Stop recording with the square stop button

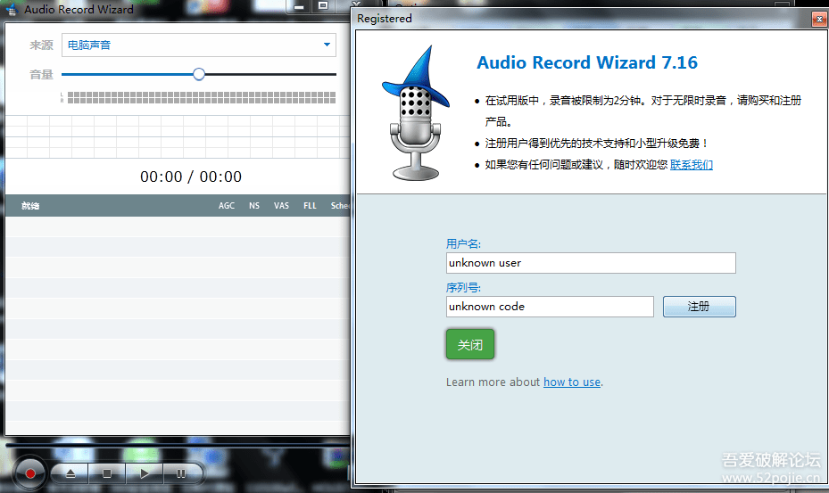tap(107, 474)
